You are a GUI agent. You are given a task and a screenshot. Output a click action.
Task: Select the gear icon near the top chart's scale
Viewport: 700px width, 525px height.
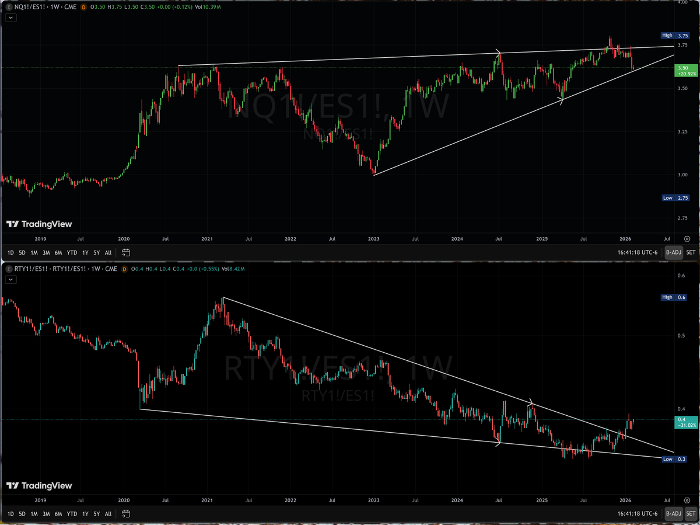click(687, 238)
